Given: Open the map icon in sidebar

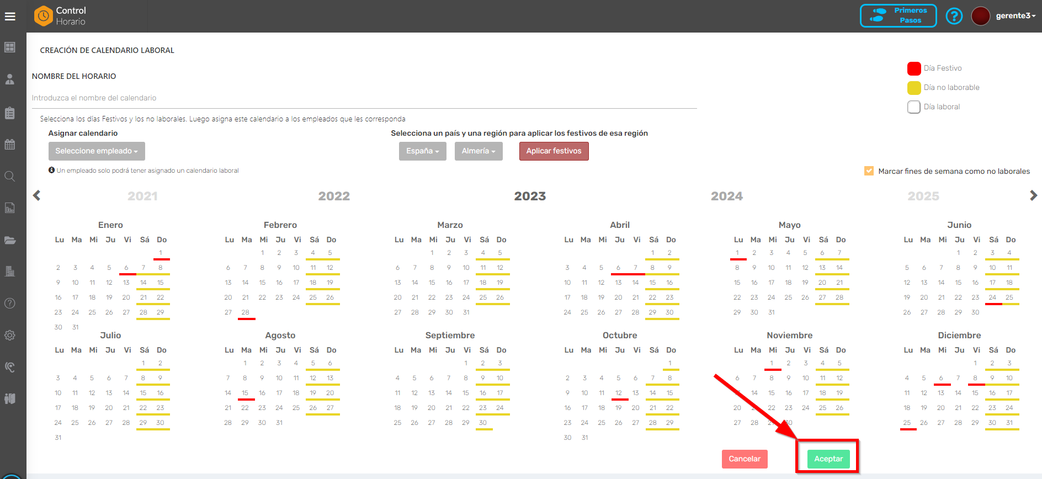Looking at the screenshot, I should [10, 398].
